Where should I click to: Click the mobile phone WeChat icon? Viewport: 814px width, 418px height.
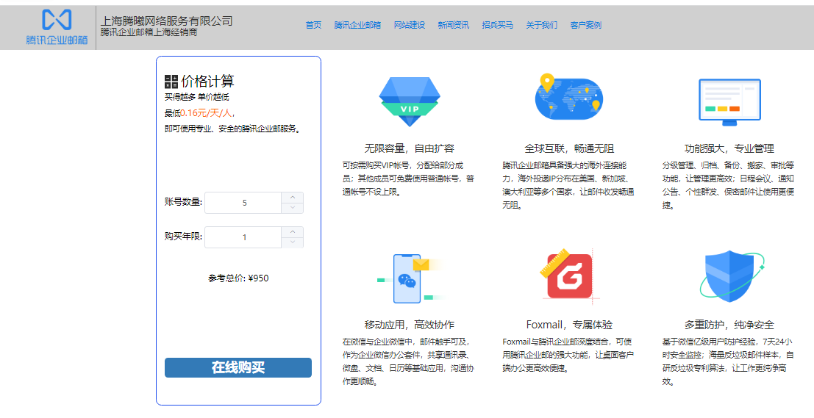click(x=409, y=278)
